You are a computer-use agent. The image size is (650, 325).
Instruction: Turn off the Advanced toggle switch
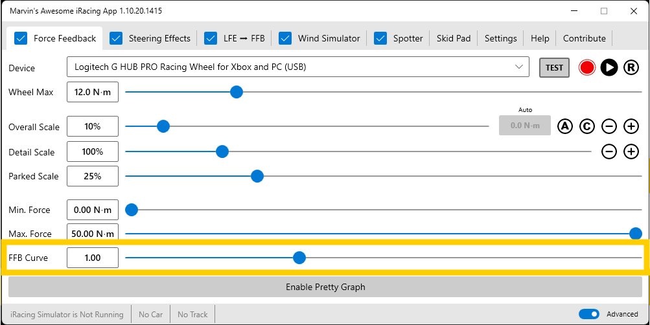pos(589,314)
